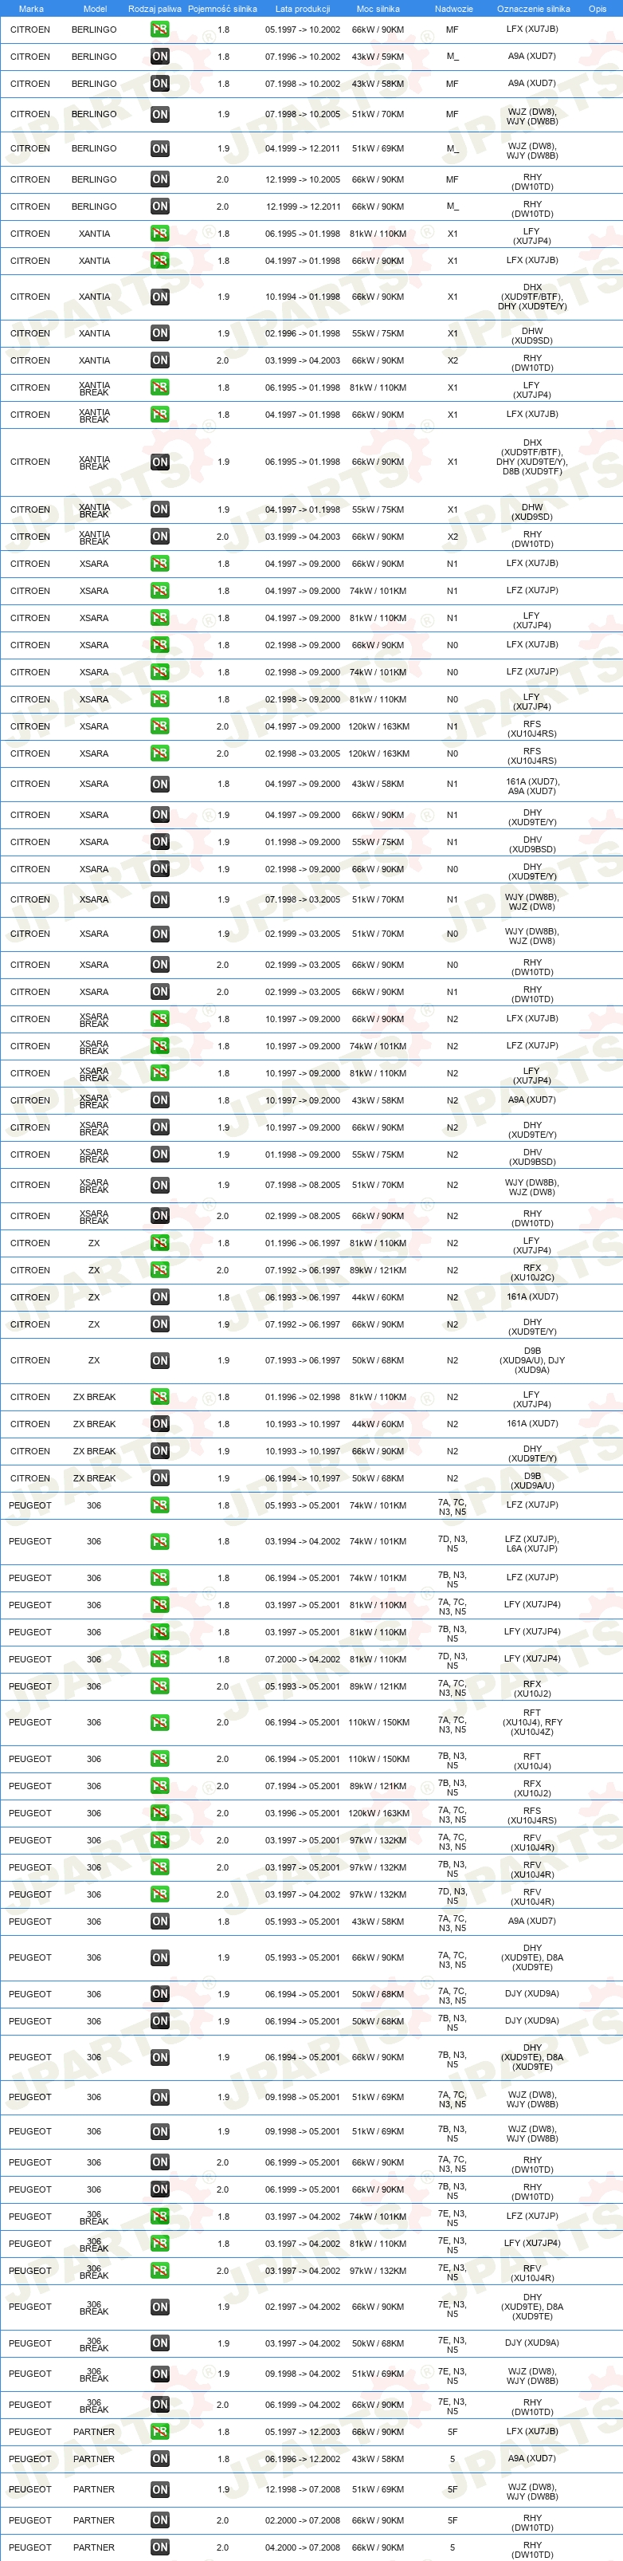623x2561 pixels.
Task: Click PB icon in ZX RFX (XU10J2C) row
Action: click(x=160, y=1271)
